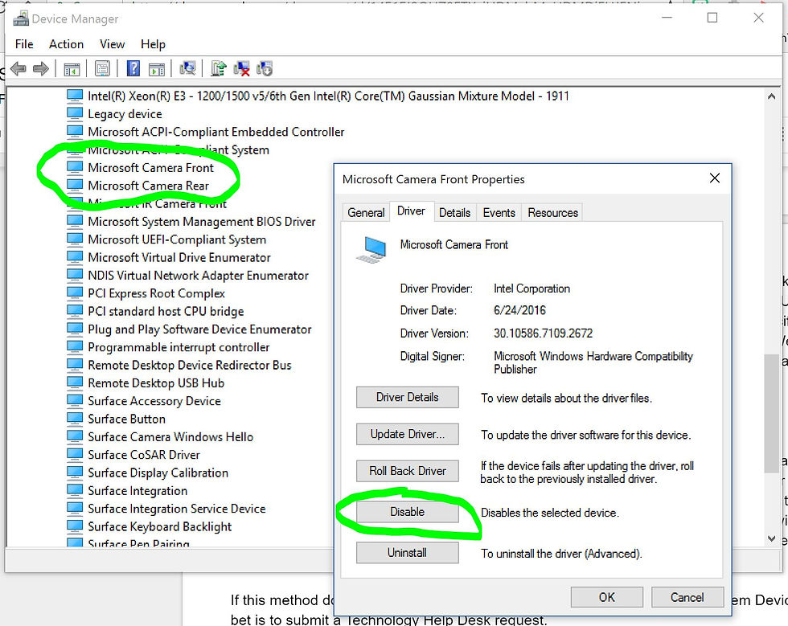The width and height of the screenshot is (788, 626).
Task: Select Intel Xeon Gaussian Mixture Model device
Action: 328,96
